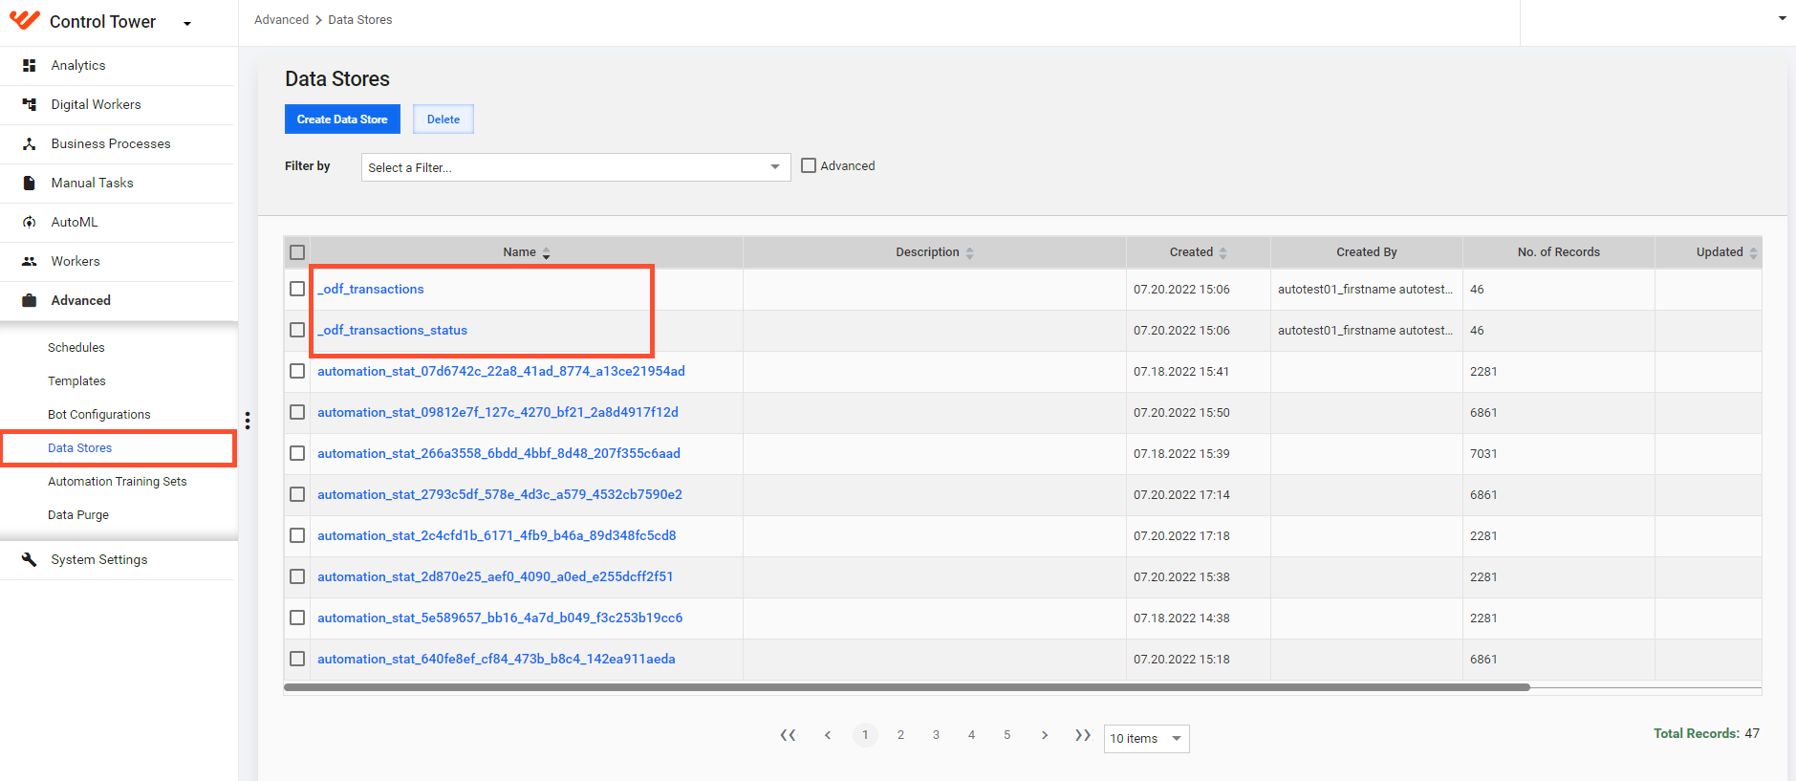This screenshot has width=1796, height=781.
Task: Open automation_stat_07d6742c data store link
Action: pos(501,371)
